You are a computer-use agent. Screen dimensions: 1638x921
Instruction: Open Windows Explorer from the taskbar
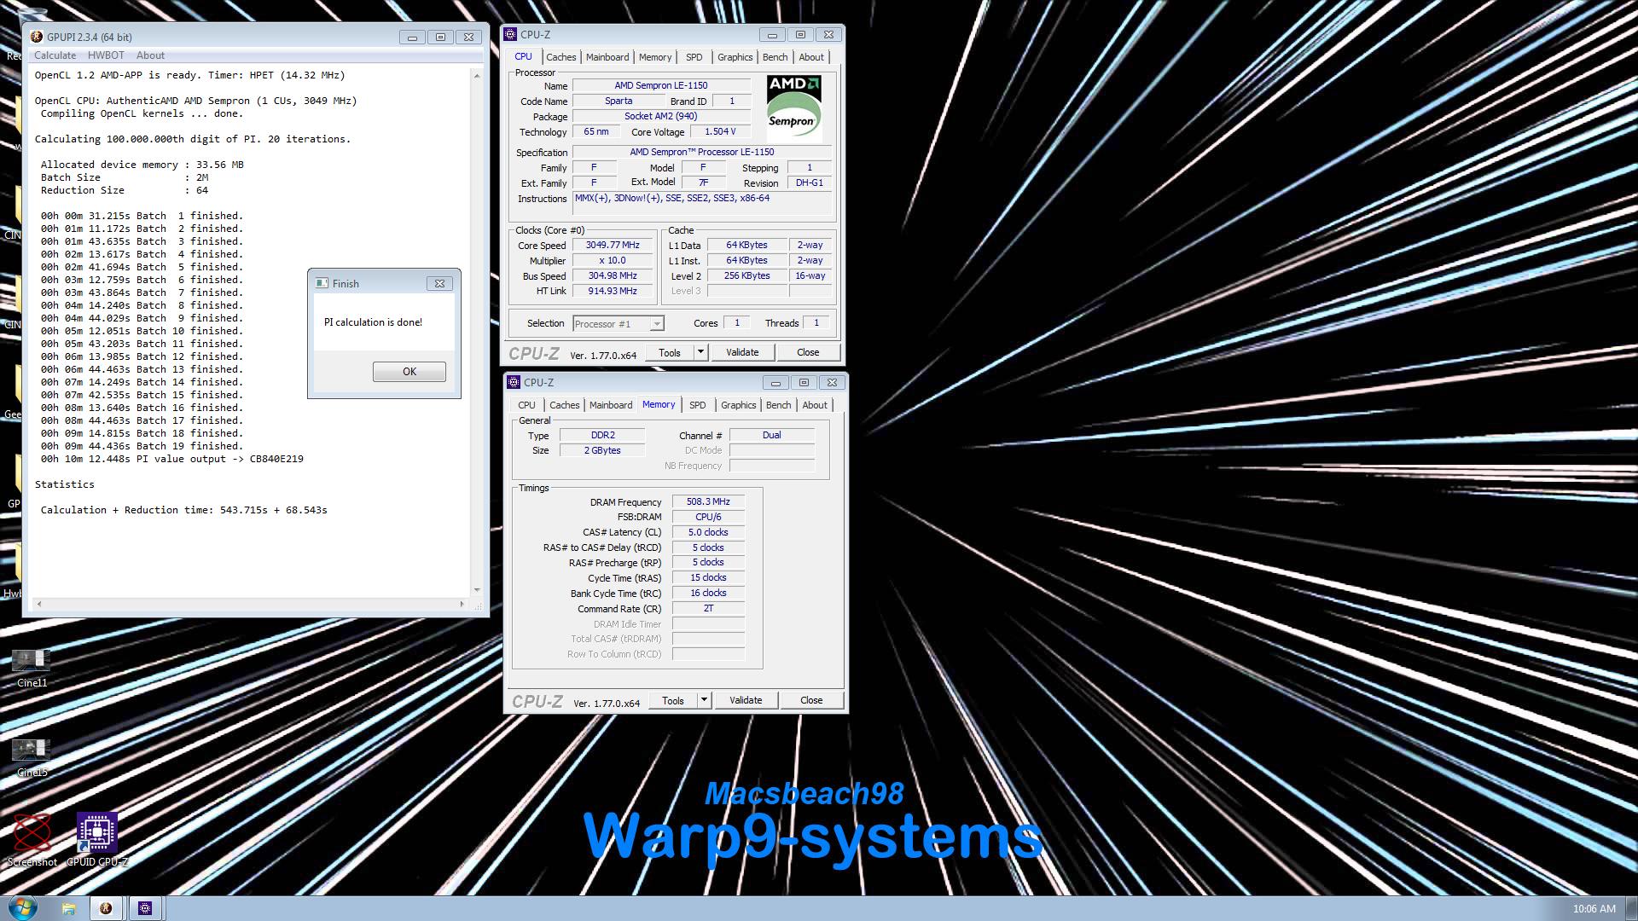68,908
